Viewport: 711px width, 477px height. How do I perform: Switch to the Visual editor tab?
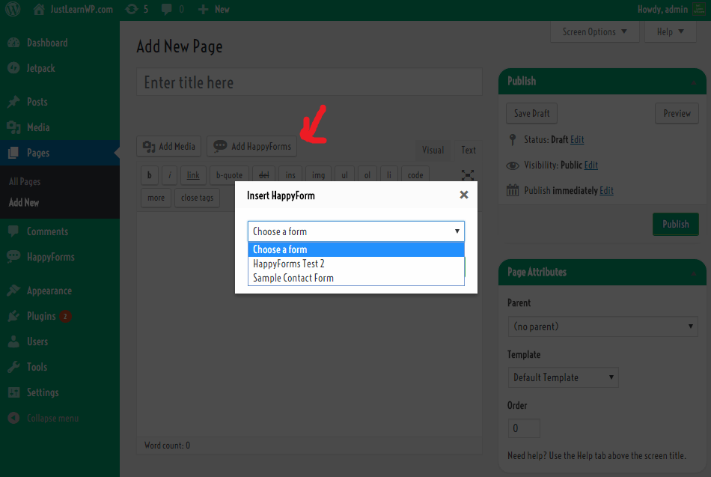point(433,151)
